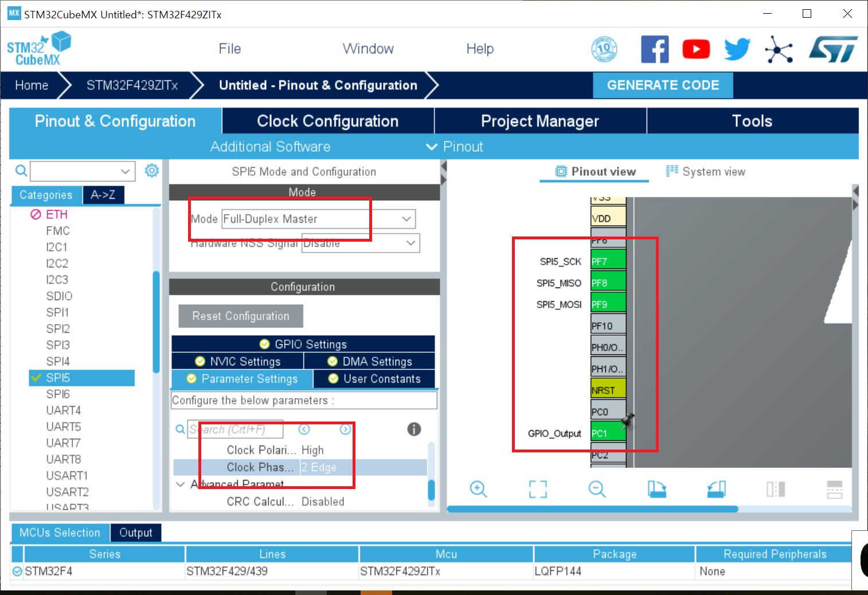Select SPI4 in the categories list

(x=58, y=361)
